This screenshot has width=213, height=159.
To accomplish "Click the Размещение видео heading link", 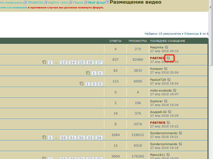I will 135,2.
